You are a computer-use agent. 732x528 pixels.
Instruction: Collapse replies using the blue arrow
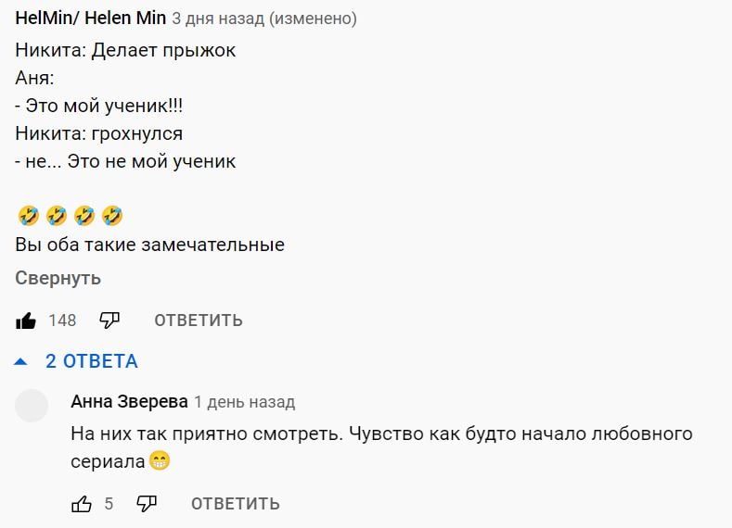pos(21,361)
